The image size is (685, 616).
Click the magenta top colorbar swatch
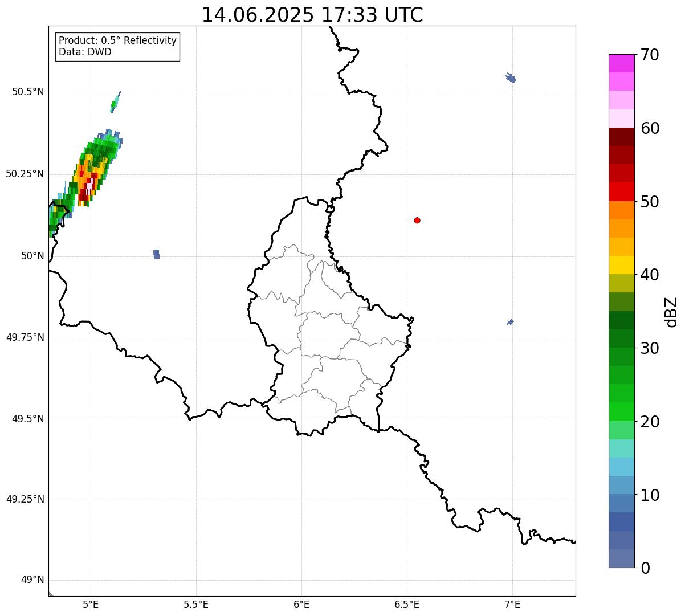tap(621, 63)
